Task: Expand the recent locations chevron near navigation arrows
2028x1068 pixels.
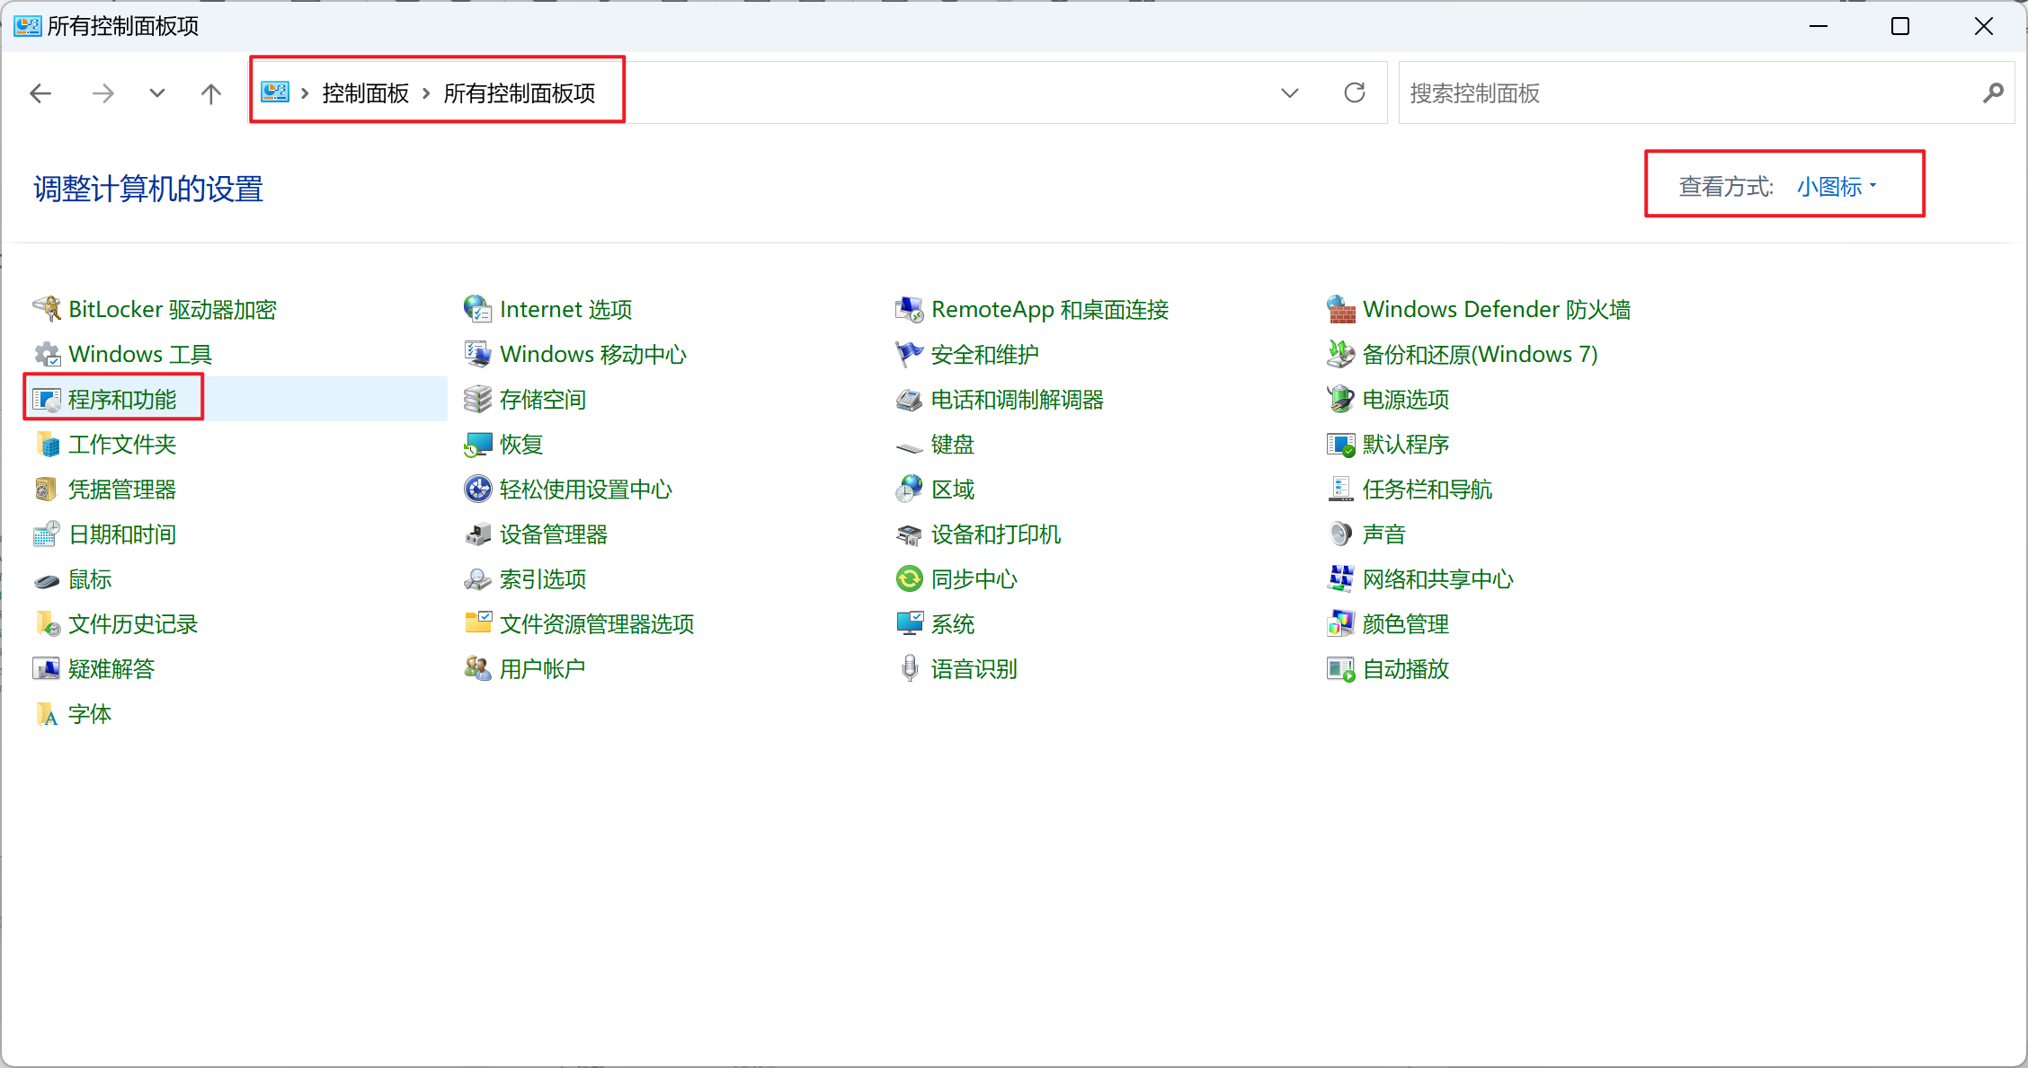Action: click(157, 93)
